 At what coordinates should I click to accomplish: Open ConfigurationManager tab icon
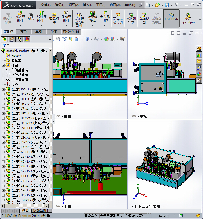(x=19, y=39)
